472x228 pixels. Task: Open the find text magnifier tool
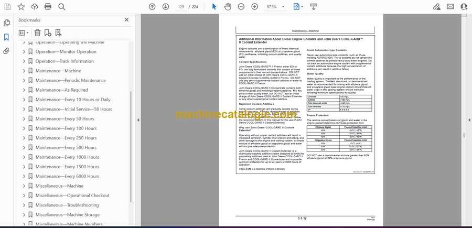tap(62, 7)
